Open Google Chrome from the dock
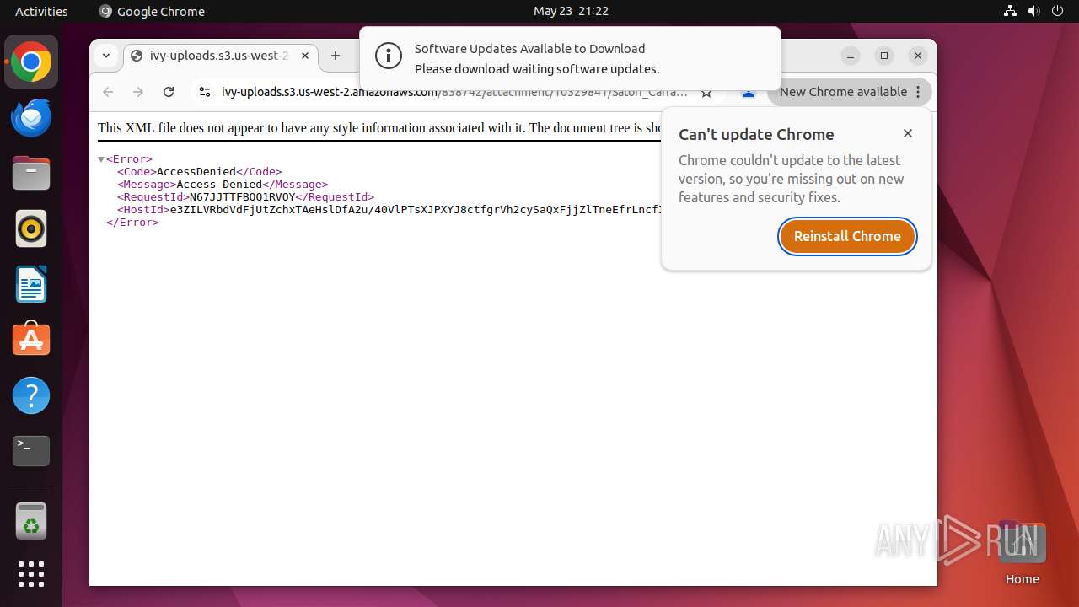Image resolution: width=1079 pixels, height=607 pixels. click(31, 62)
